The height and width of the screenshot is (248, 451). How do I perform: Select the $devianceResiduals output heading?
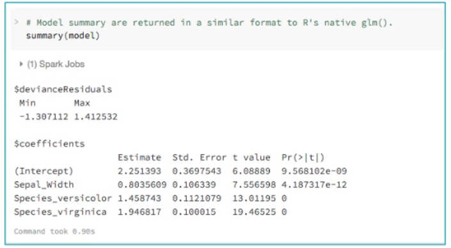tap(63, 89)
